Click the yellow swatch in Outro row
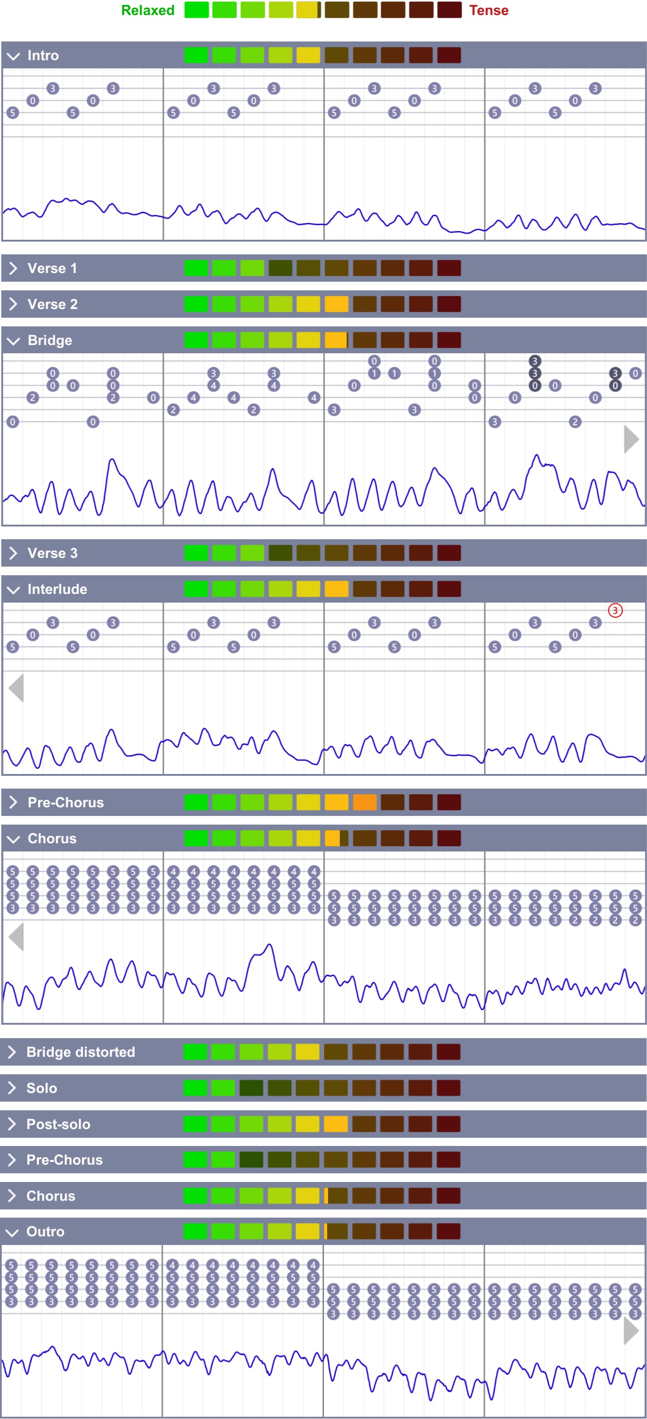 coord(307,1231)
